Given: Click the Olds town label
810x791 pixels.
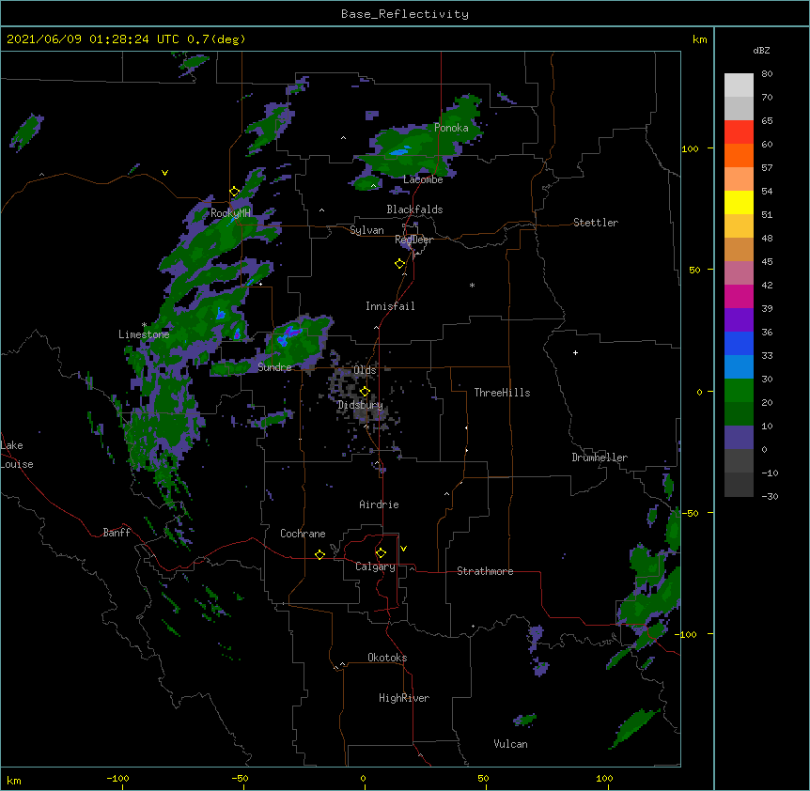Looking at the screenshot, I should (365, 370).
